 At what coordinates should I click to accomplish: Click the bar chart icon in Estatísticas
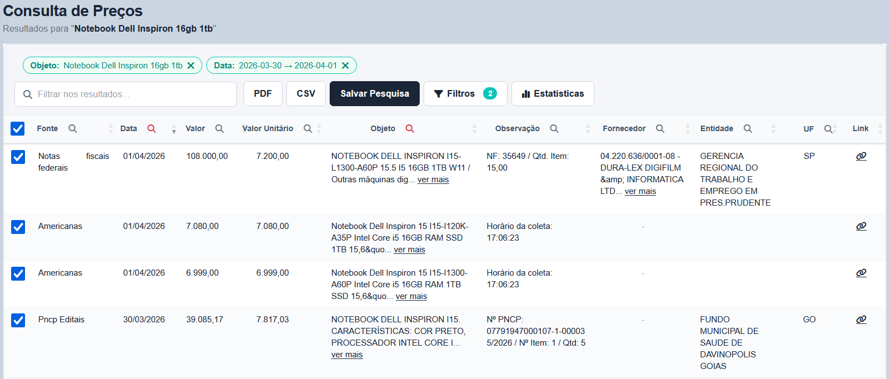[x=526, y=94]
